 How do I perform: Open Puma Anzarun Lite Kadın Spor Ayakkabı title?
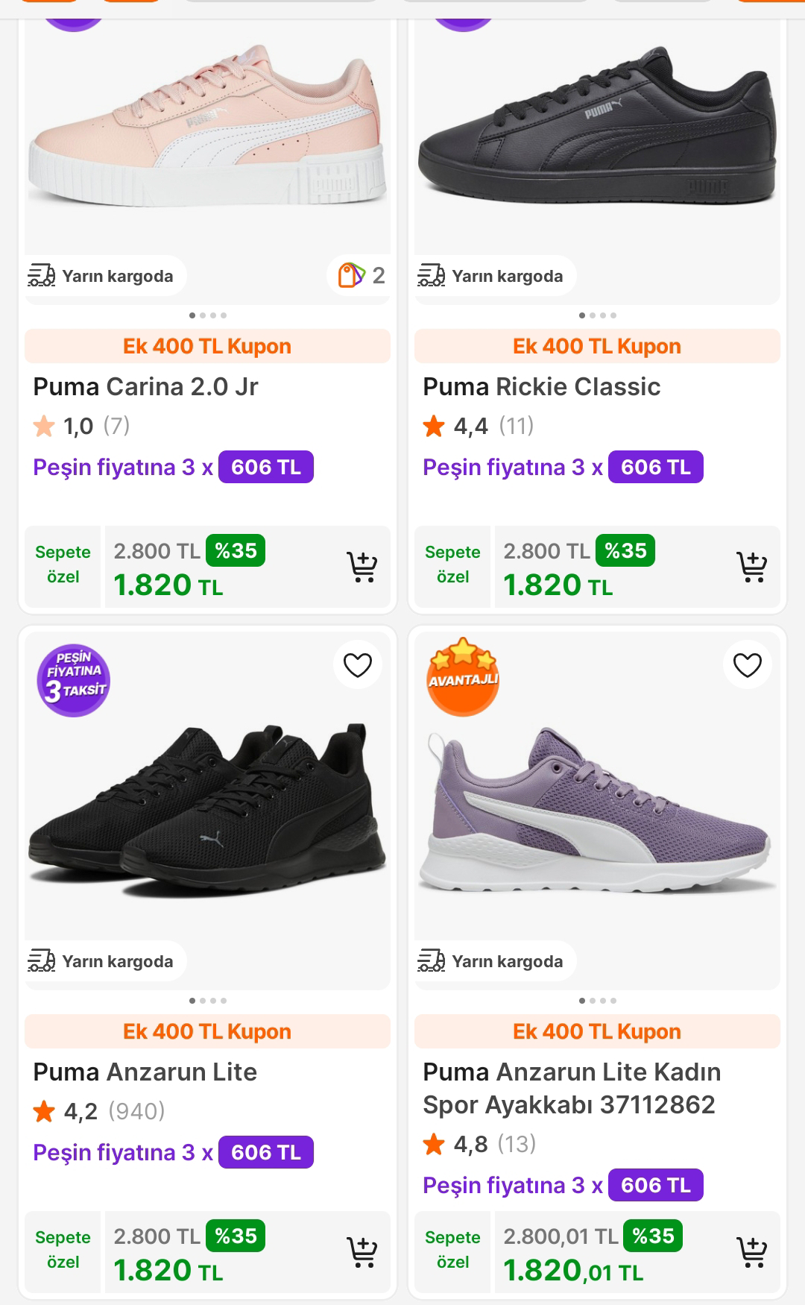571,1088
